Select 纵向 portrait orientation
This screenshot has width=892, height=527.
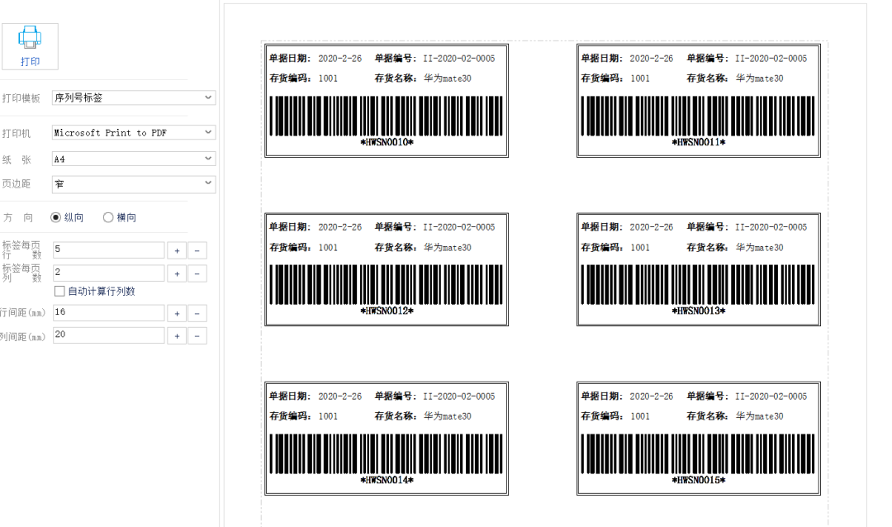[67, 217]
